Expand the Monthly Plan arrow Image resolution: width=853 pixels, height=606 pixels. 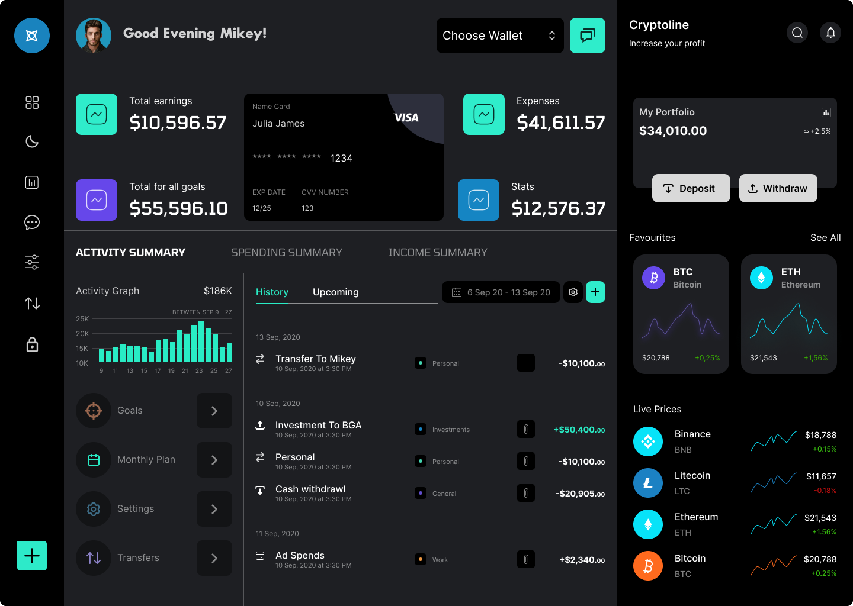click(214, 460)
